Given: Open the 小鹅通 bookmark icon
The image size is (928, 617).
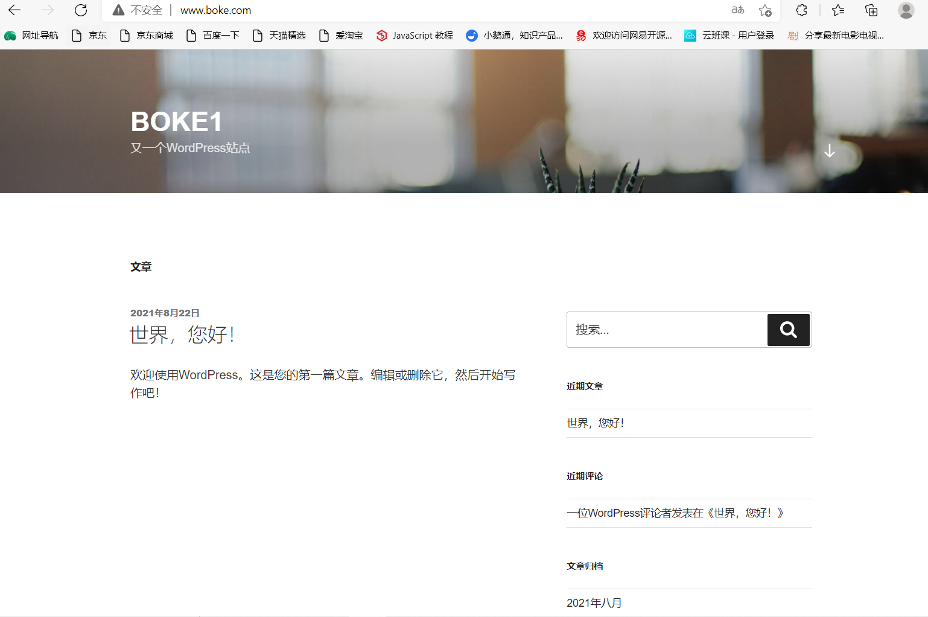Looking at the screenshot, I should click(471, 35).
